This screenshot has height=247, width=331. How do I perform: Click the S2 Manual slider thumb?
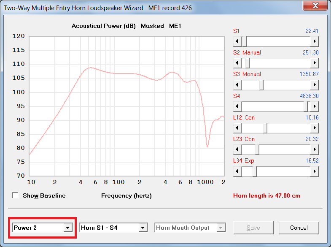248,63
